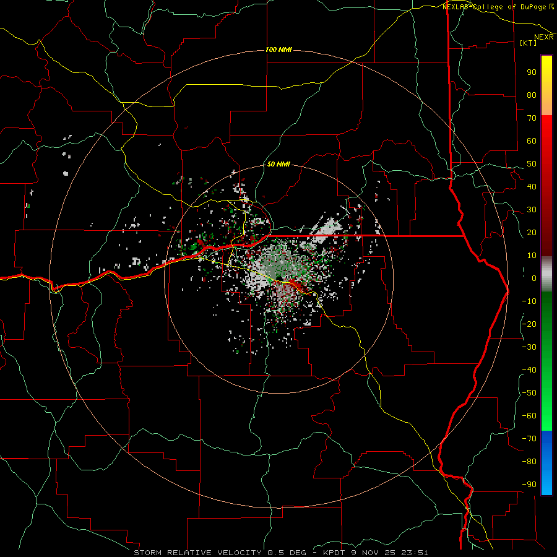This screenshot has height=557, width=557.
Task: Click the "STORM RELATIVE VELOCITY 0.5 DEG" caption
Action: 220,553
